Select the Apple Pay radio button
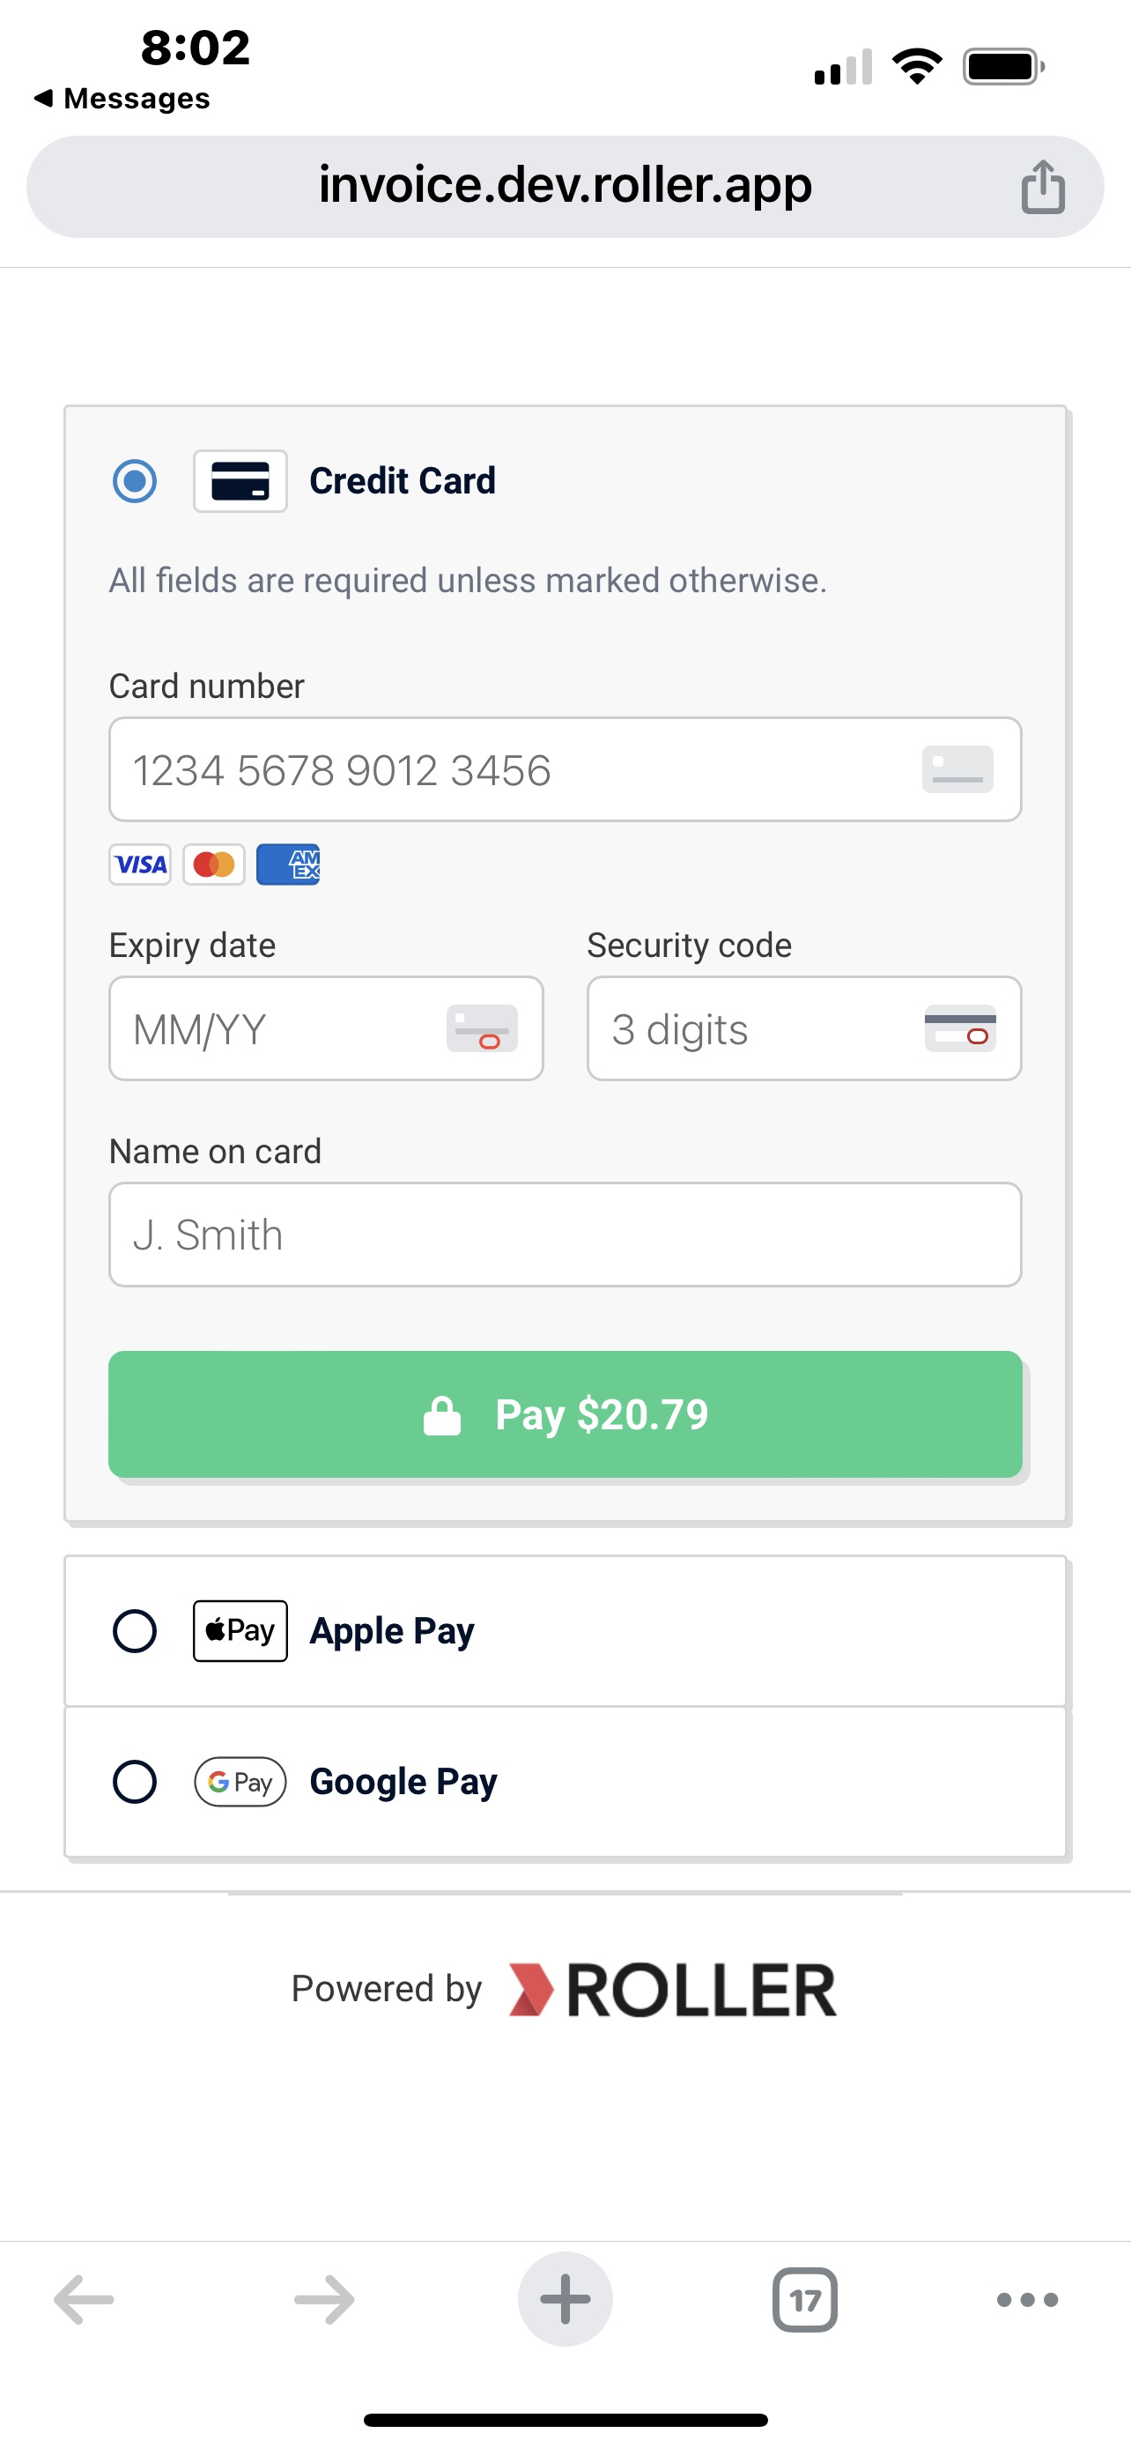Screen dimensions: 1131x2448 coord(135,1632)
